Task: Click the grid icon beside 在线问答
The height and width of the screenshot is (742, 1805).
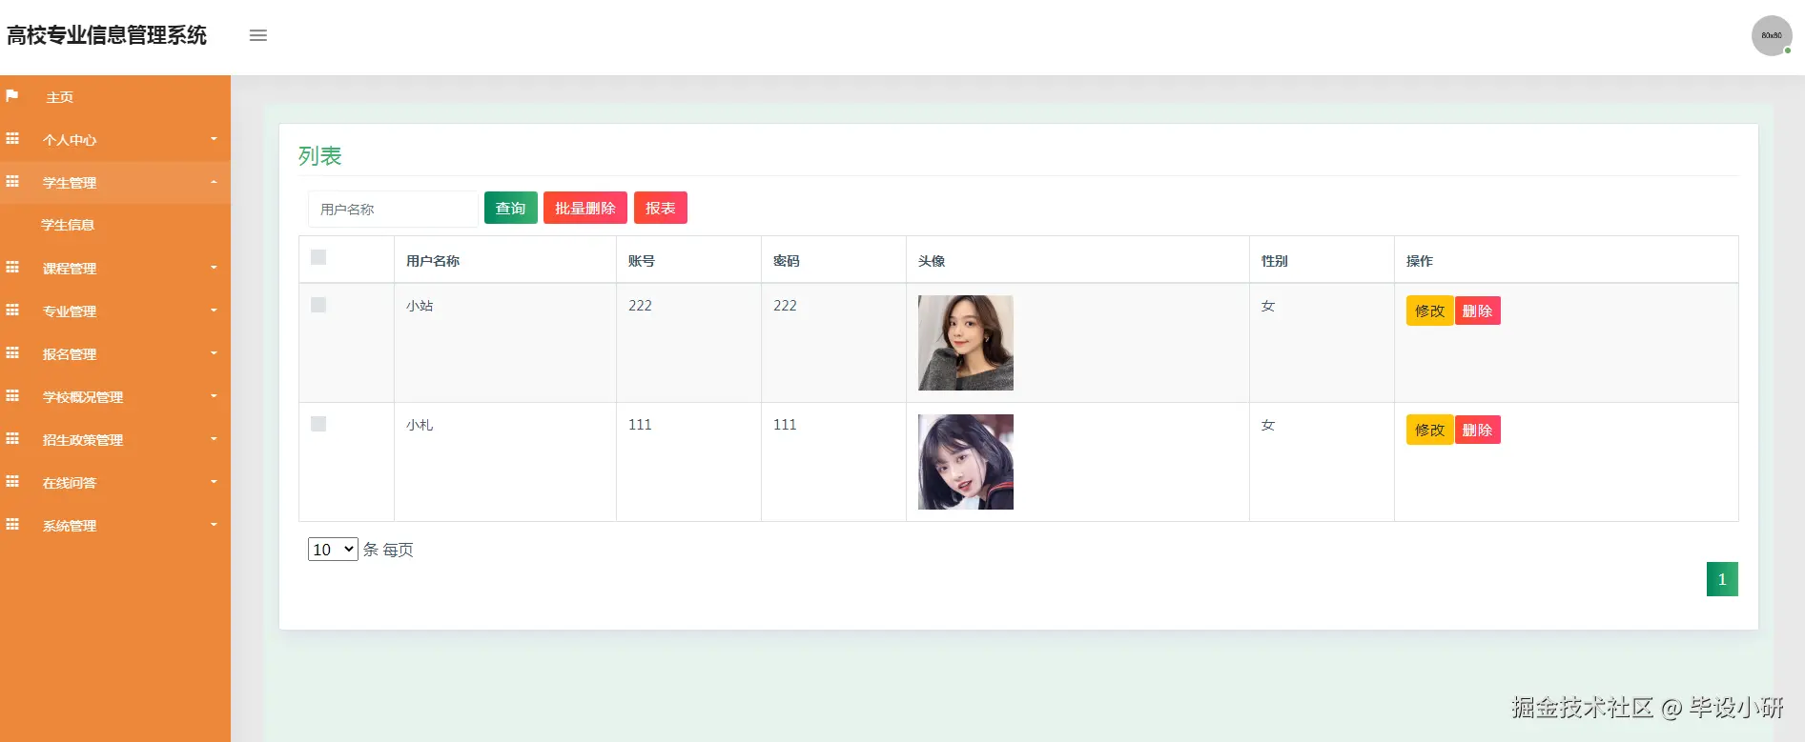Action: pos(12,482)
